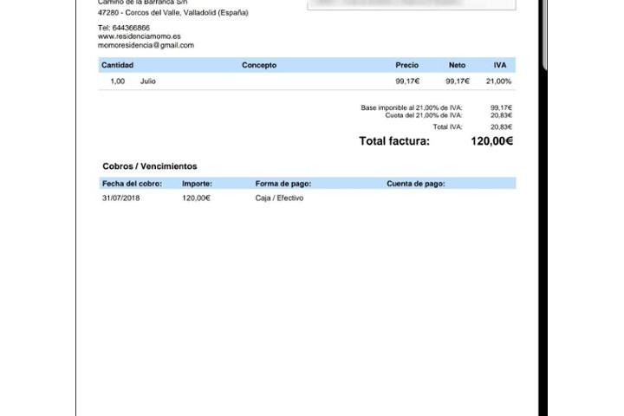Select the Concepto column header

tap(259, 65)
